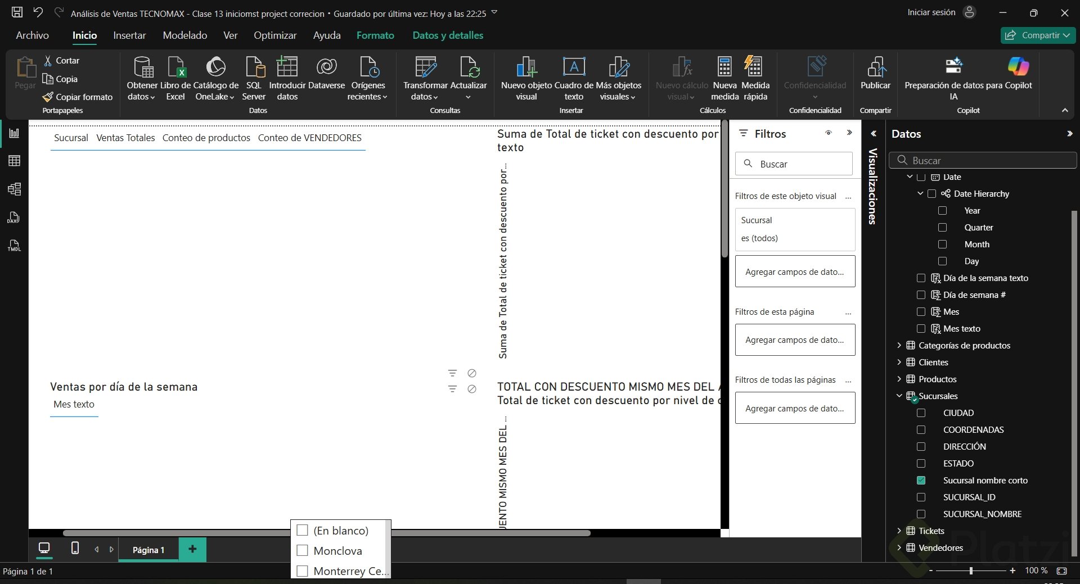The height and width of the screenshot is (584, 1080).
Task: Uncheck Sucursal nombre corto field
Action: (921, 481)
